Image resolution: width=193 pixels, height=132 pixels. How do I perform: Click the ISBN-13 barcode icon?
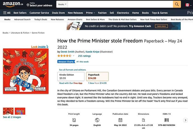(x=166, y=120)
